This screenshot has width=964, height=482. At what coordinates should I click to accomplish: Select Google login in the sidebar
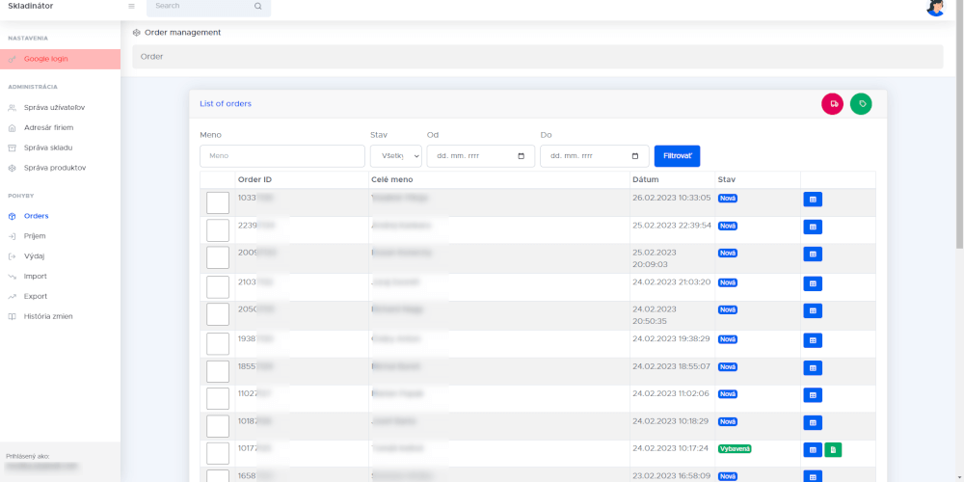[x=45, y=59]
